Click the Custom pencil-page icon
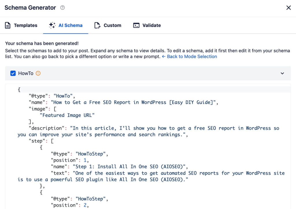 97,25
